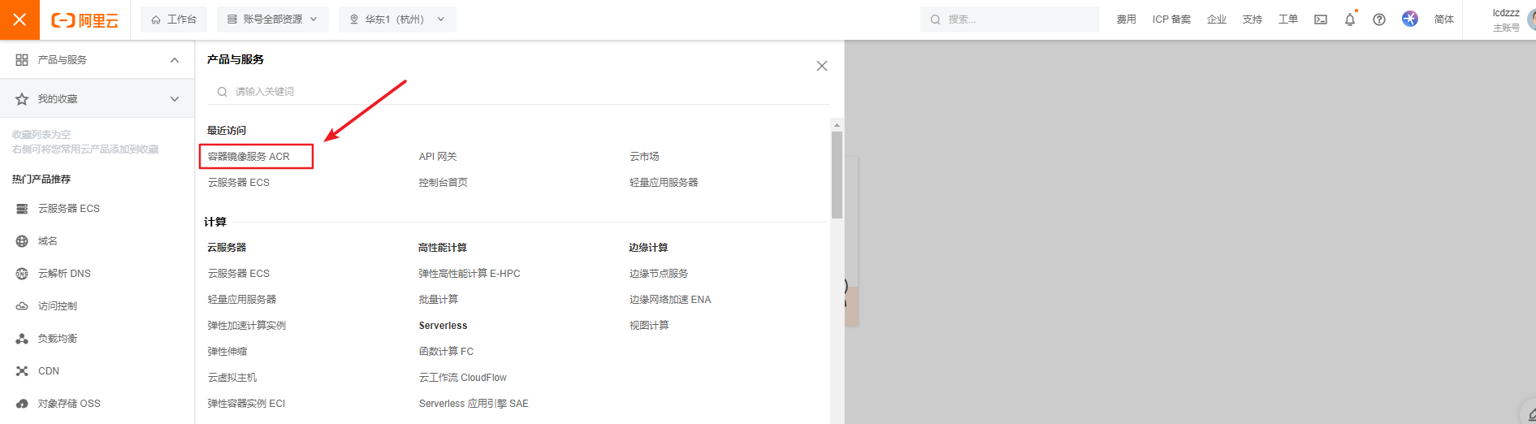Click the 云解析 DNS label in the sidebar
This screenshot has width=1536, height=424.
click(64, 274)
